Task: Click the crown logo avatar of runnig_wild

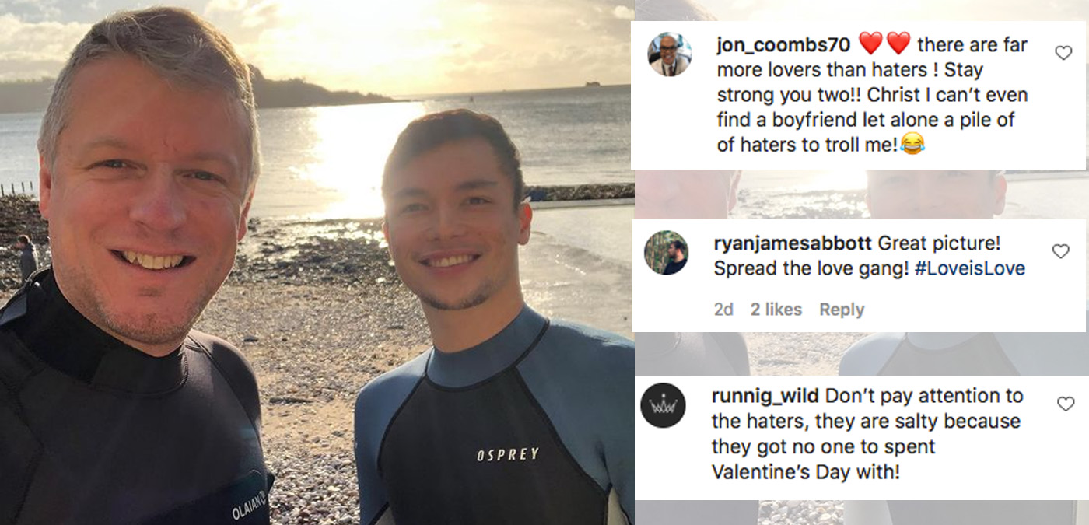Action: (664, 402)
